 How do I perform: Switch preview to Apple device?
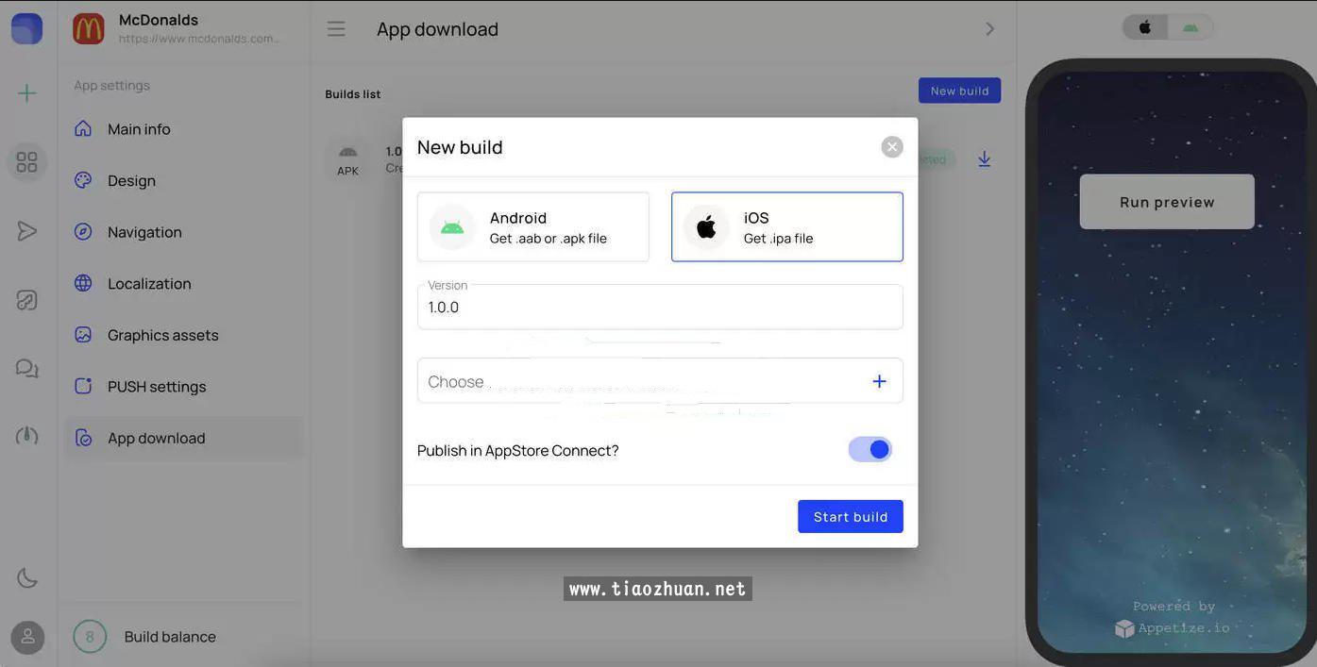(1145, 27)
